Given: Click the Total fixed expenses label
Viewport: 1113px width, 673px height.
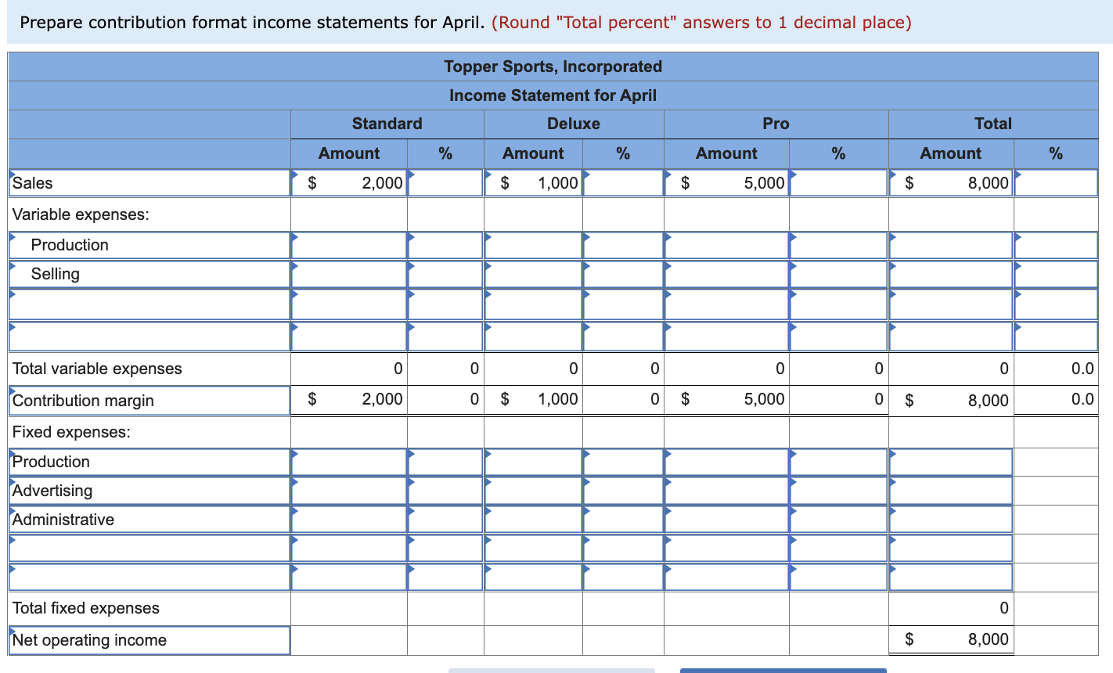Looking at the screenshot, I should [86, 608].
